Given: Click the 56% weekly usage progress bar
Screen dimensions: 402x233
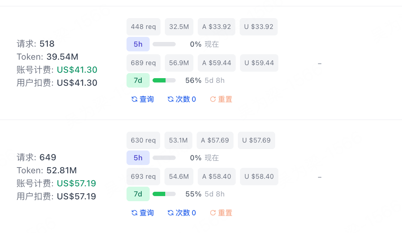Looking at the screenshot, I should tap(164, 80).
